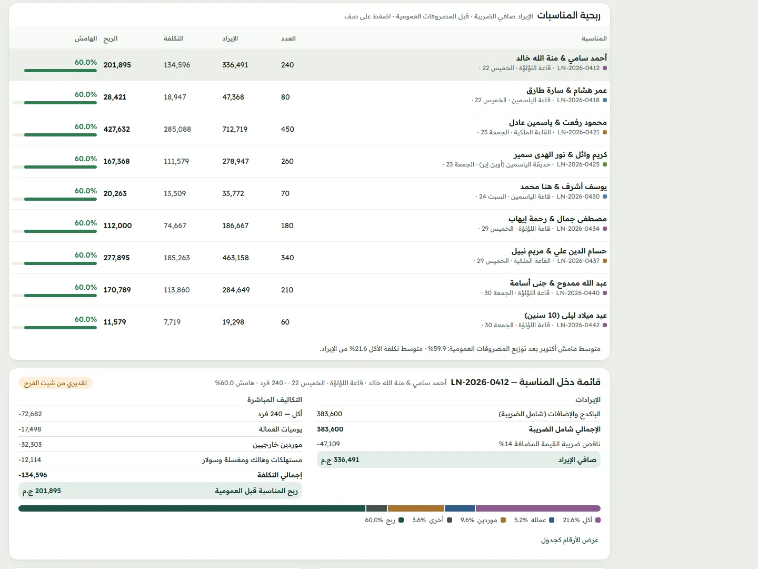Viewport: 758px width, 569px height.
Task: Open the يوسف أشرف & هنا محمد event
Action: coord(310,193)
